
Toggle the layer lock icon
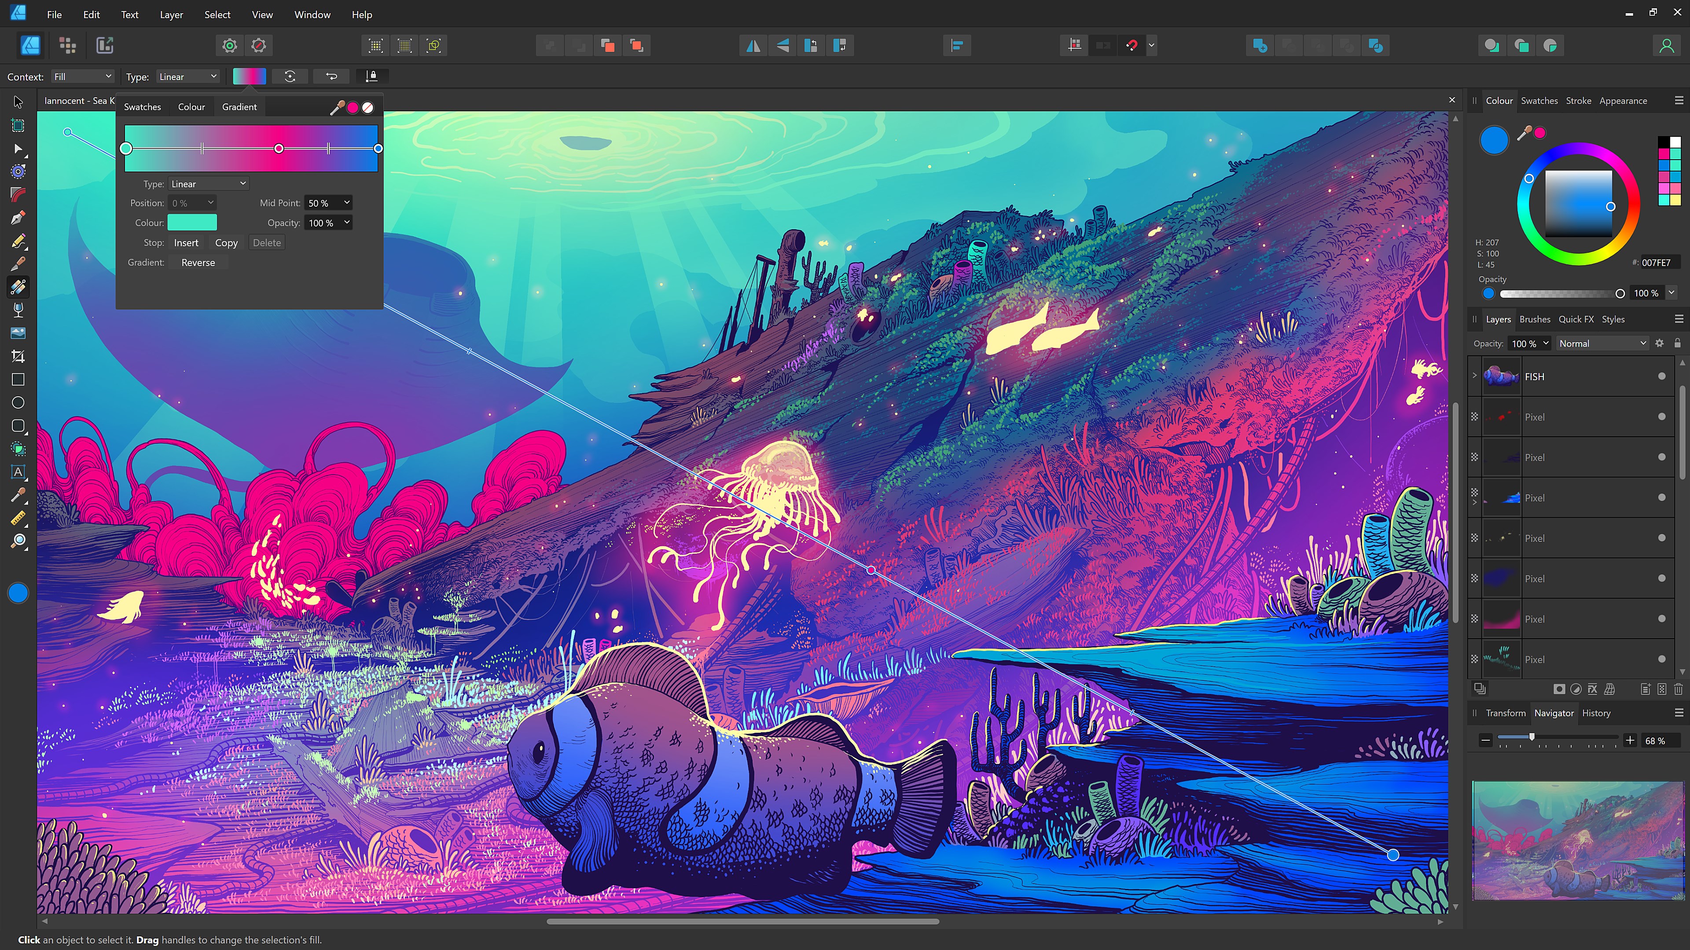coord(1678,343)
